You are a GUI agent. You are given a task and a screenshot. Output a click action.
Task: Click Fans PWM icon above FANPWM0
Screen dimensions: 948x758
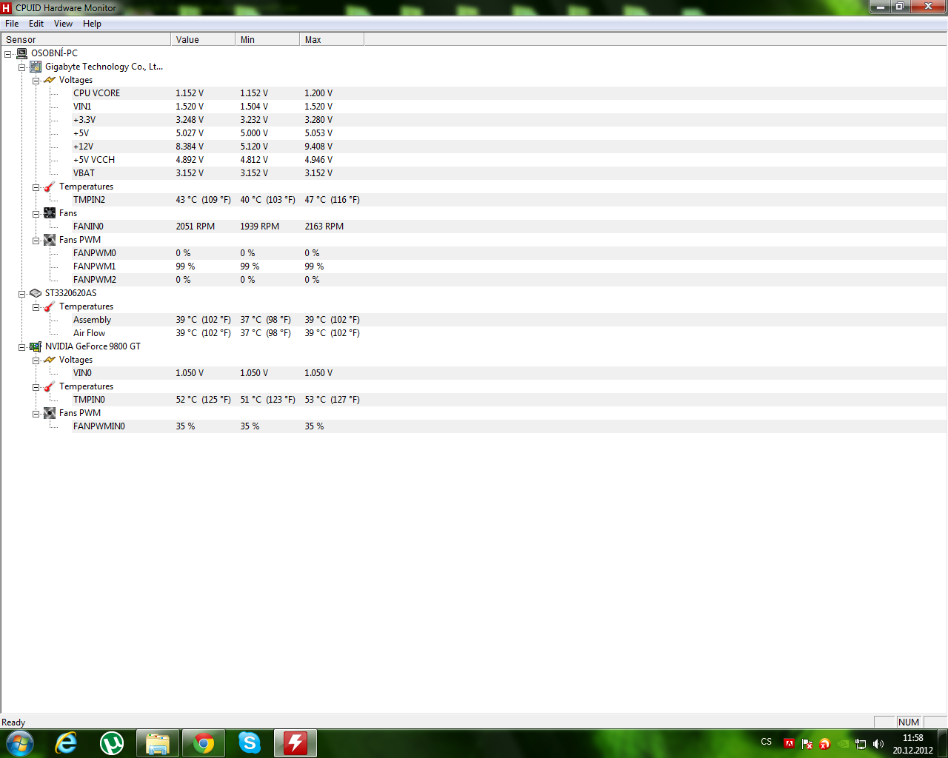coord(50,240)
